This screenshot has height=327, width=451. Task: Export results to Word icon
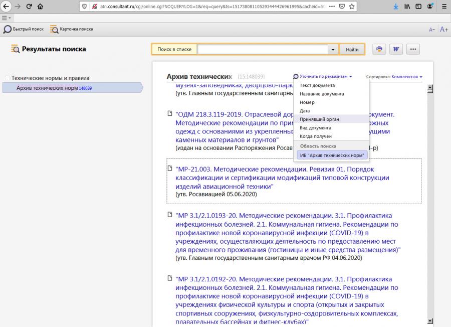click(x=396, y=49)
